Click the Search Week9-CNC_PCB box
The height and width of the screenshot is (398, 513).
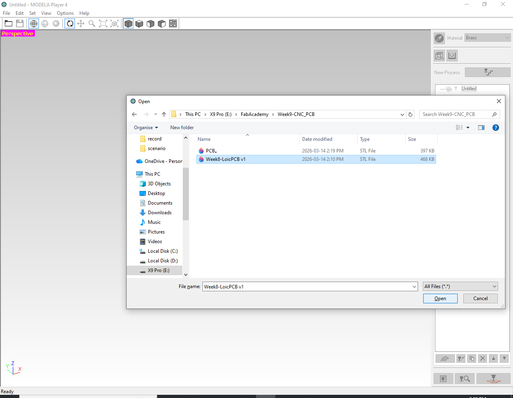coord(460,114)
